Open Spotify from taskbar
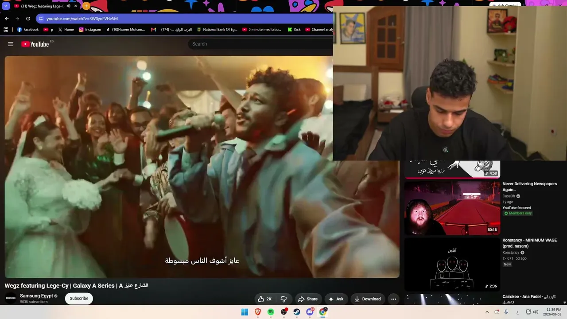Image resolution: width=567 pixels, height=319 pixels. click(x=271, y=312)
